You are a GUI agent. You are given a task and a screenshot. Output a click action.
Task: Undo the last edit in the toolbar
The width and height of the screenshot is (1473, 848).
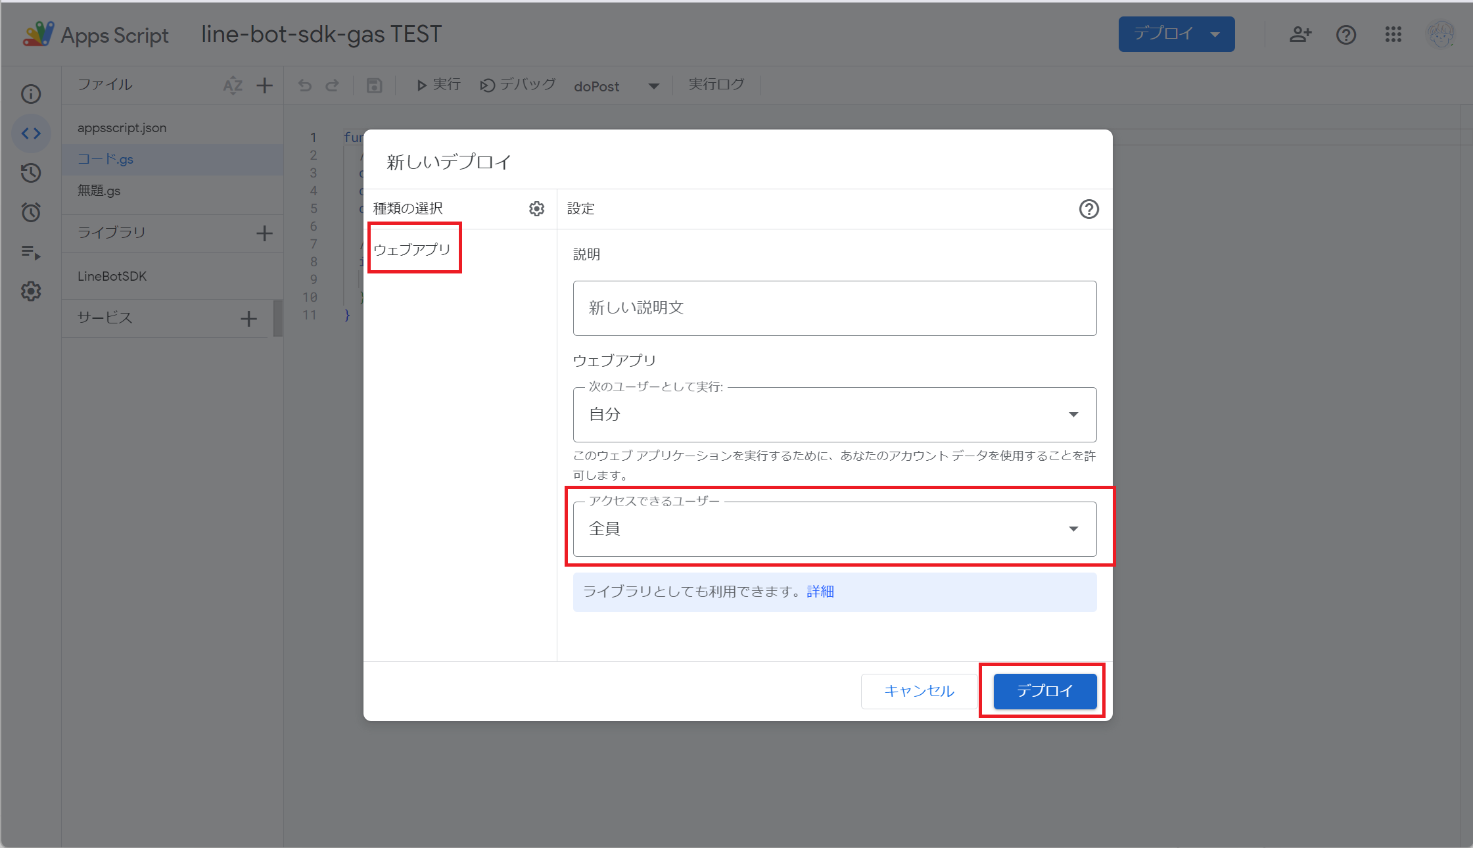tap(304, 85)
